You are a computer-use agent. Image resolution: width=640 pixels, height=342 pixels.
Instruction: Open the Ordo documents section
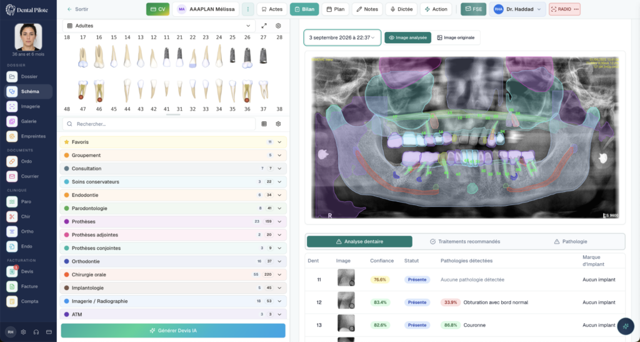28,161
